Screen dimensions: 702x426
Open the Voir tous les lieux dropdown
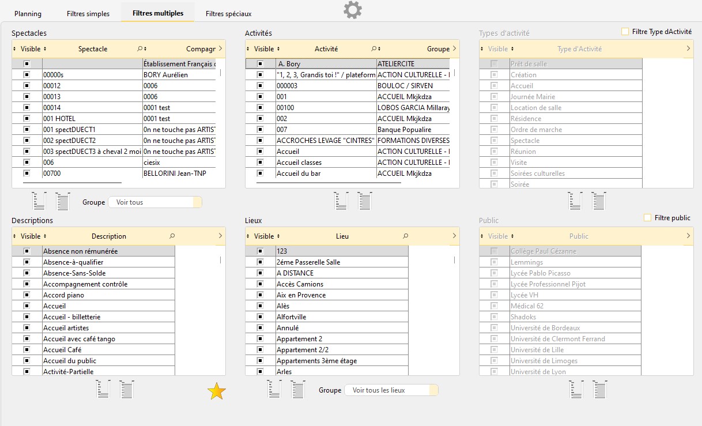coord(391,390)
